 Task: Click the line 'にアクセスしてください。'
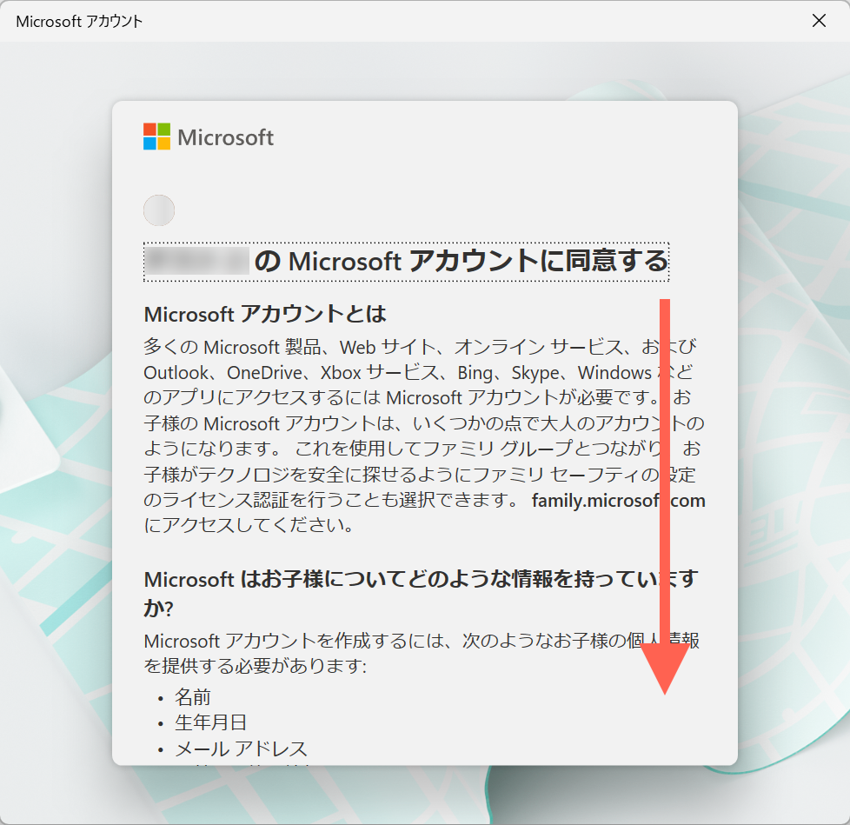pos(249,525)
